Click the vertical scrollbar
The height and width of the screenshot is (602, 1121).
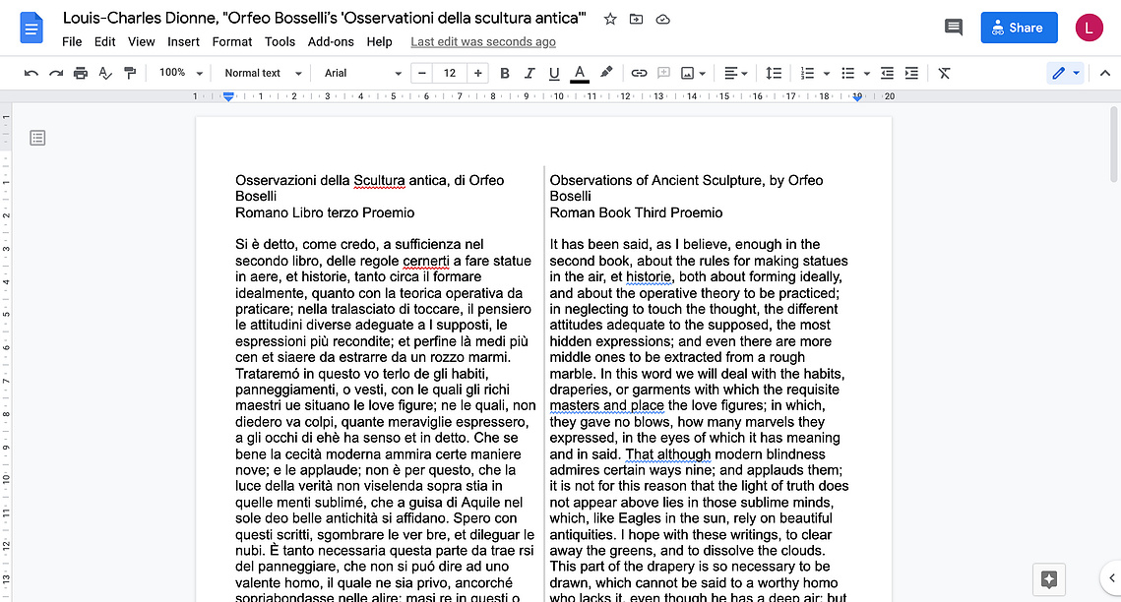click(x=1114, y=145)
